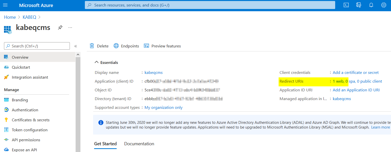Open the Directories and subscriptions filter icon
The height and width of the screenshot is (152, 391).
coord(359,5)
